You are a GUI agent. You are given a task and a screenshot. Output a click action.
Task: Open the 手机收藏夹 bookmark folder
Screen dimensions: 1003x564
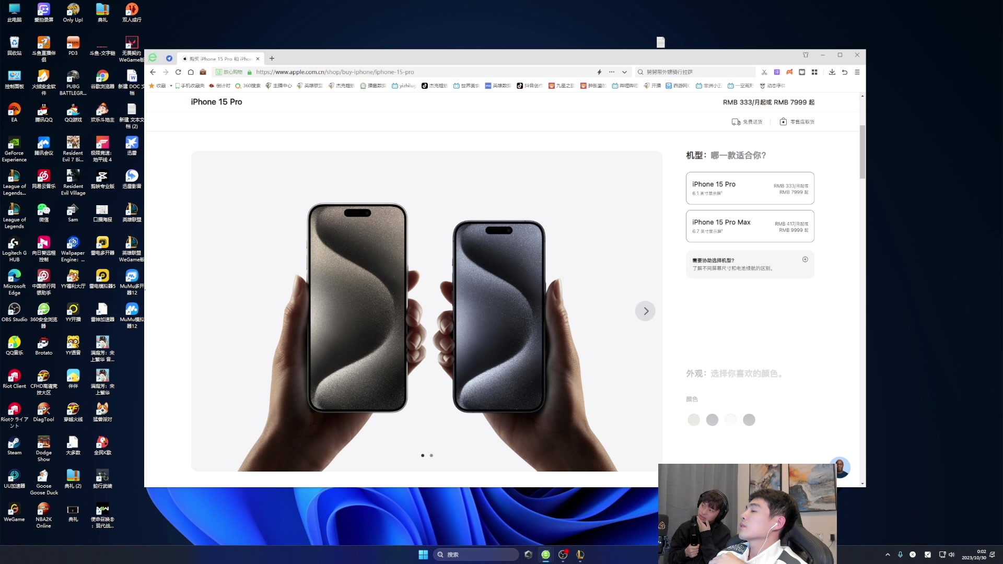(x=190, y=86)
